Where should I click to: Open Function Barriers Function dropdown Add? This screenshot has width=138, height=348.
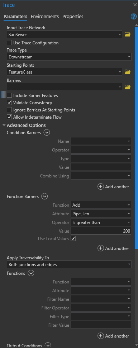tap(101, 205)
